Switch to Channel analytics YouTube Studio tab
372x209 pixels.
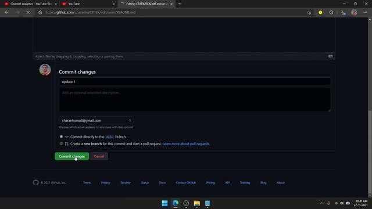30,4
